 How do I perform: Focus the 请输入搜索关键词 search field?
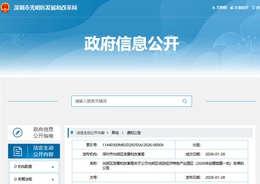click(131, 101)
